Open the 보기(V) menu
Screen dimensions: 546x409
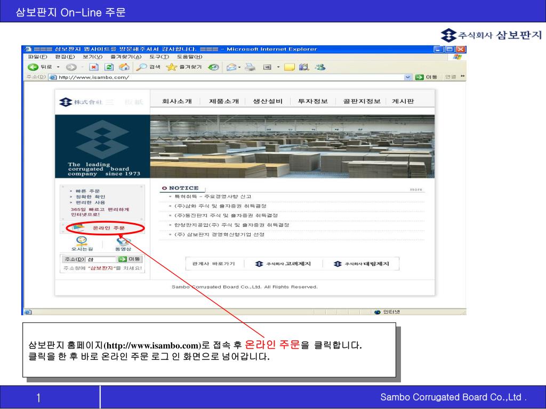[x=92, y=56]
